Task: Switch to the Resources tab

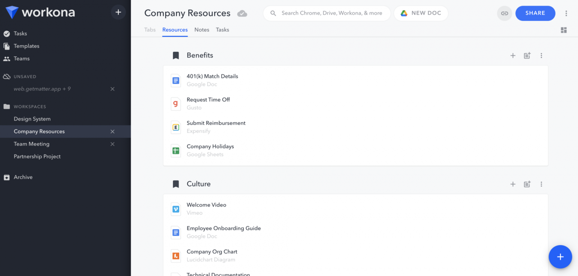Action: coord(175,30)
